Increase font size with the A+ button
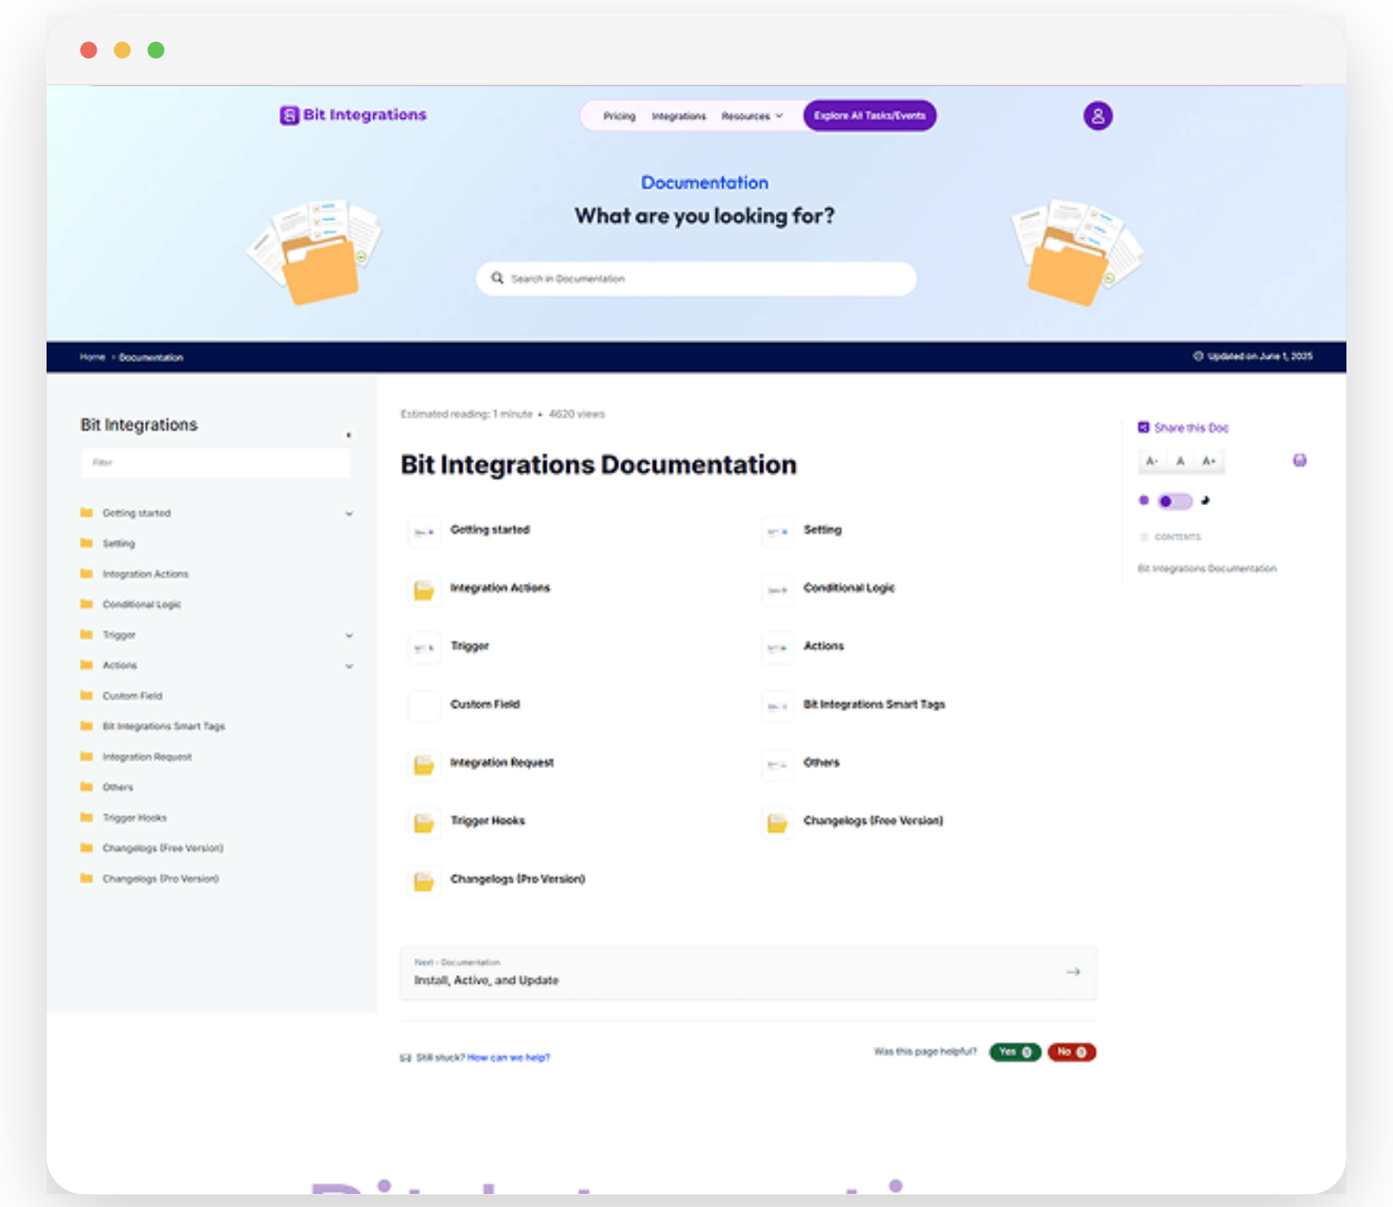The height and width of the screenshot is (1207, 1393). coord(1209,461)
